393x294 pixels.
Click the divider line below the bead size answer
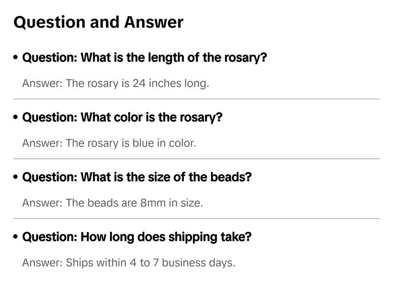(x=196, y=218)
